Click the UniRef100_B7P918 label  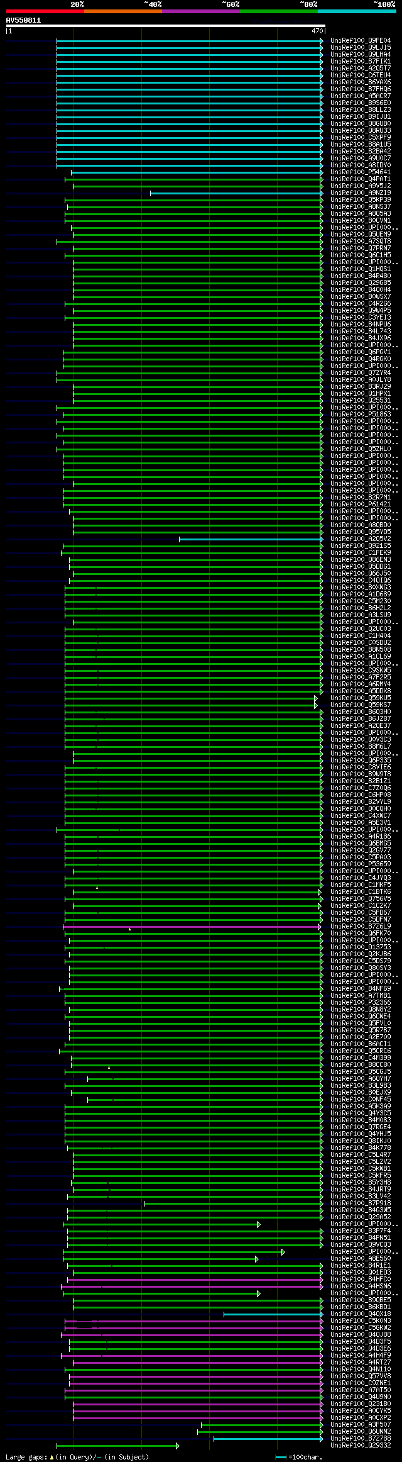(x=361, y=1203)
